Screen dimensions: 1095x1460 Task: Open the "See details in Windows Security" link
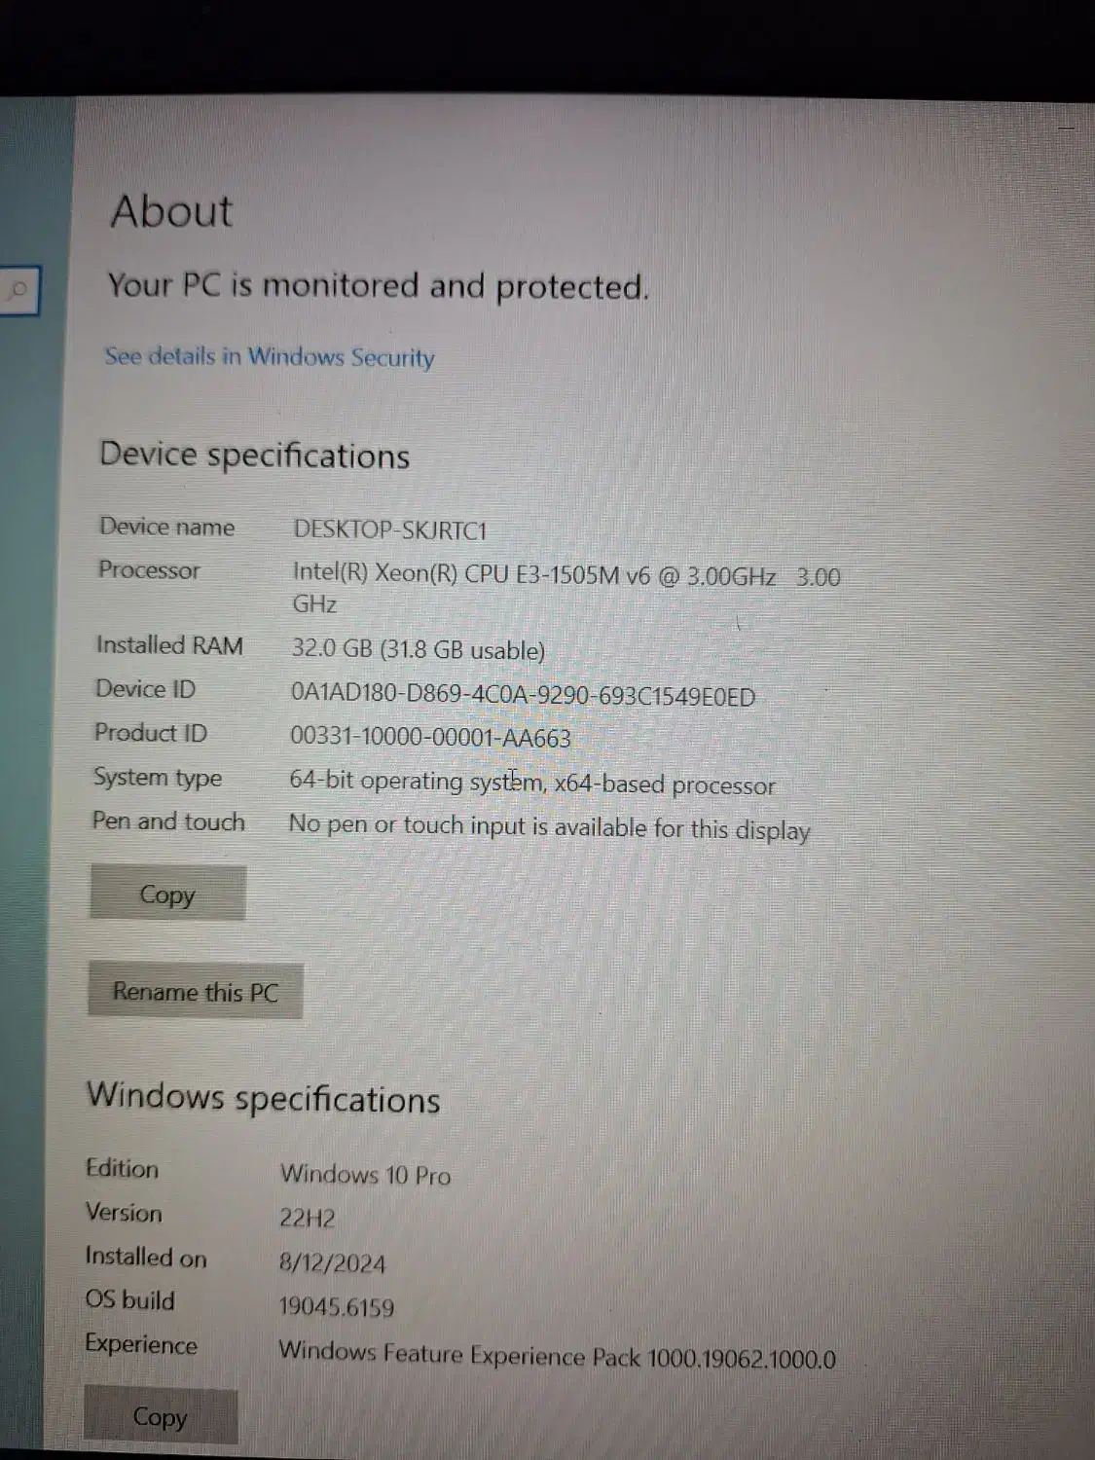tap(268, 358)
